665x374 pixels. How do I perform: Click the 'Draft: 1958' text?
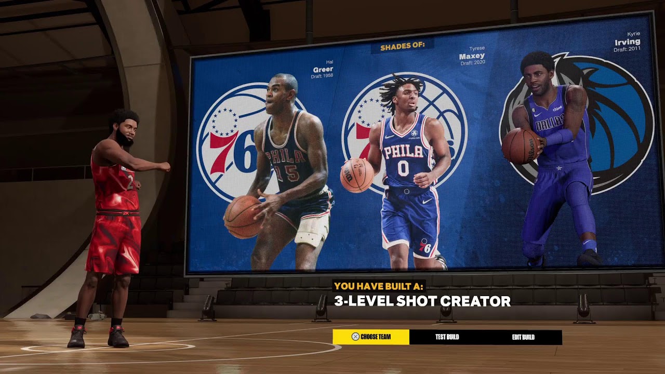pos(322,76)
